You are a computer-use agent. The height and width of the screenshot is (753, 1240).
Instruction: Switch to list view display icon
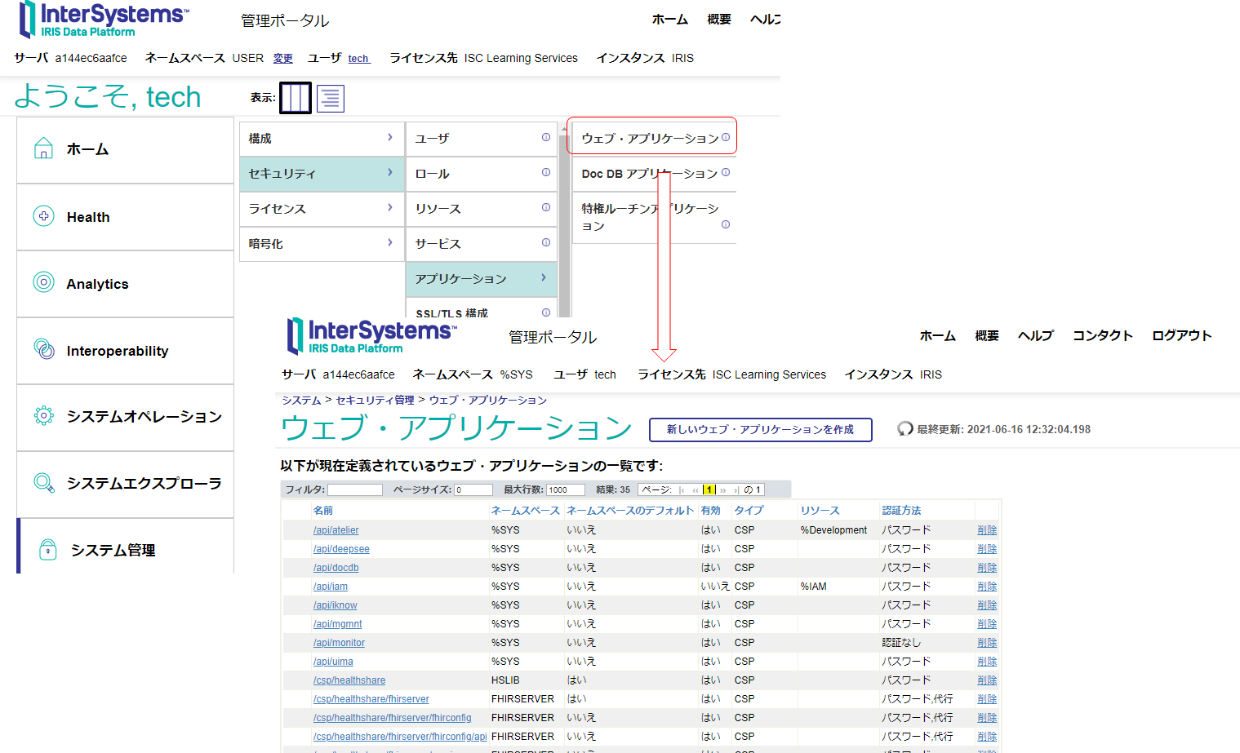click(x=331, y=99)
